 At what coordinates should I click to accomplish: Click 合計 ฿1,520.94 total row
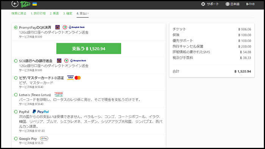pos(212,71)
